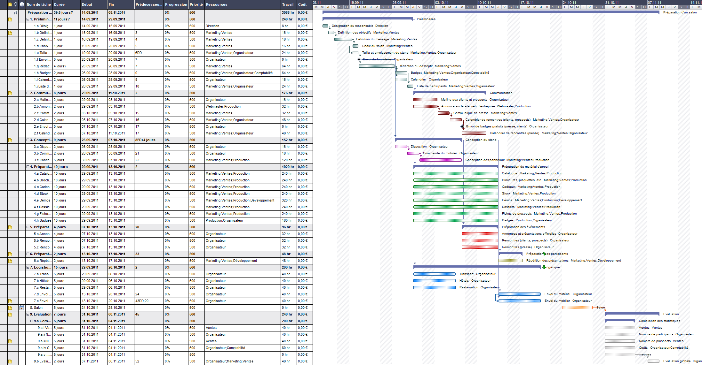Select the '43DD;20' predecessor cell
Viewport: 702px width, 365px height.
(149, 301)
